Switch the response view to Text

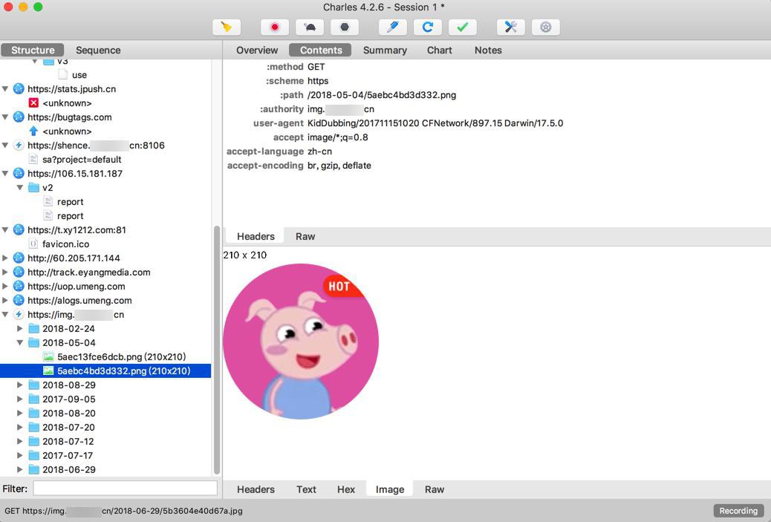coord(306,489)
